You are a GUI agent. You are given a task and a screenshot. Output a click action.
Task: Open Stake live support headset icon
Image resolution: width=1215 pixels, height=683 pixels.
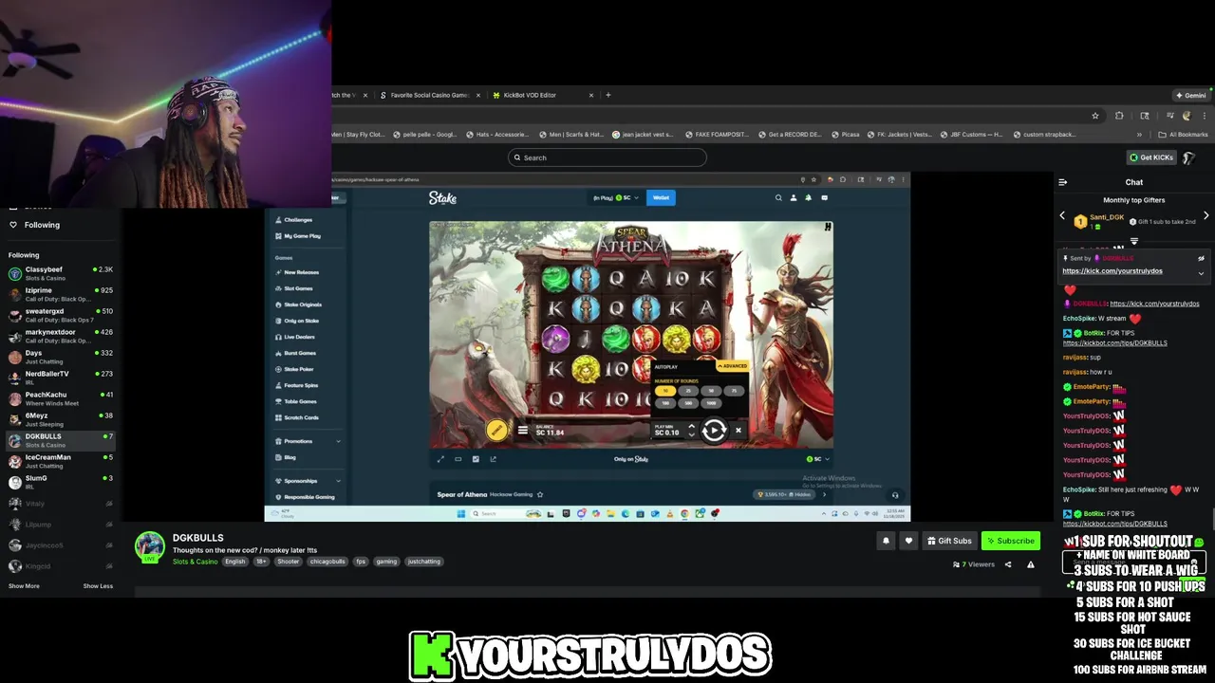(x=895, y=494)
